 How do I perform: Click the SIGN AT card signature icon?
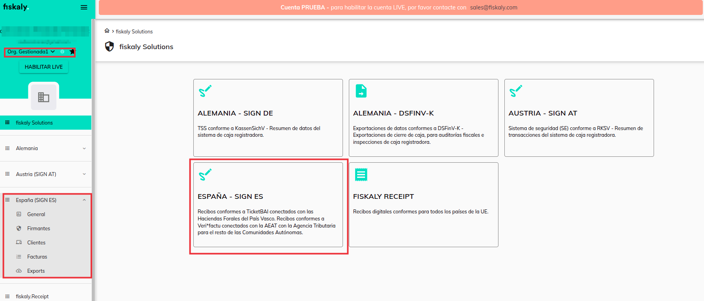(516, 91)
